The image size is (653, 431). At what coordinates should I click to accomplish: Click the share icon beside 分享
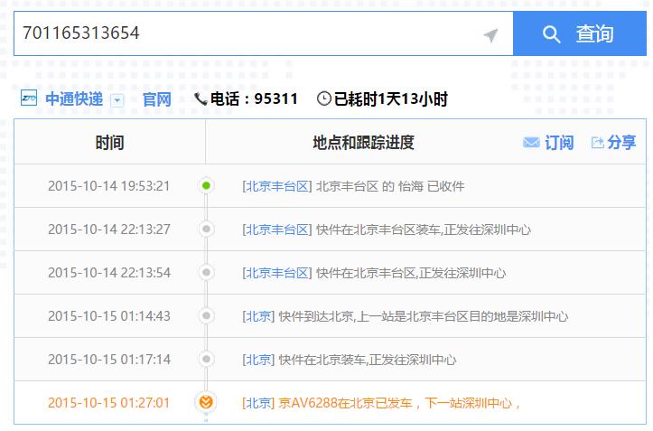pyautogui.click(x=597, y=143)
